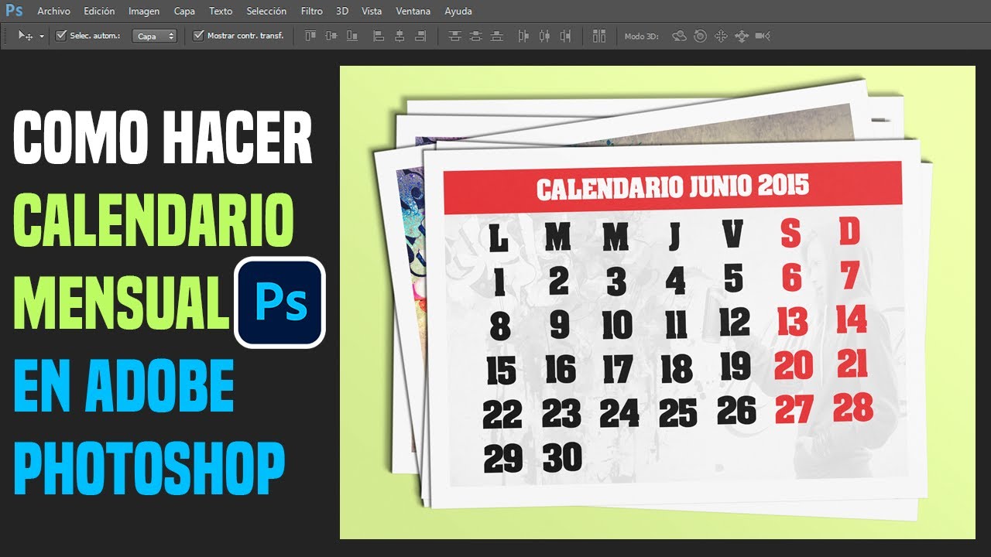The image size is (991, 557).
Task: Click the Align vertical centers icon
Action: click(331, 36)
